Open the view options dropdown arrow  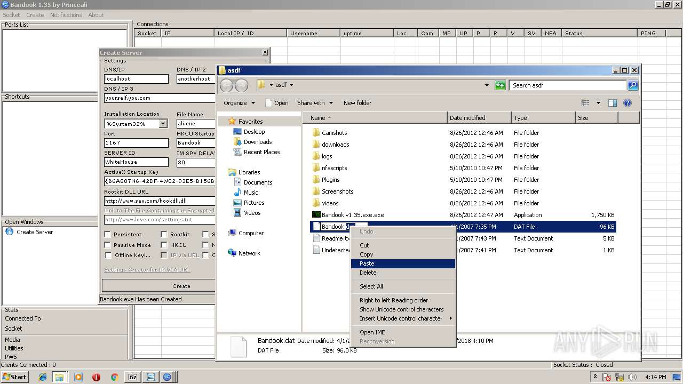click(x=598, y=103)
